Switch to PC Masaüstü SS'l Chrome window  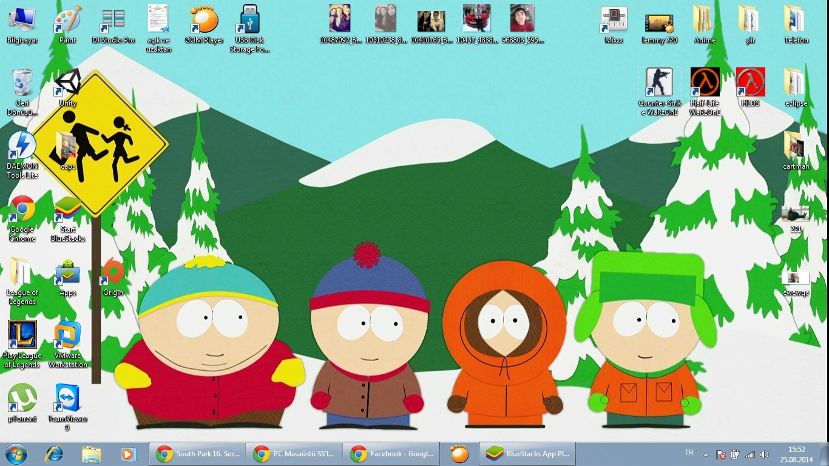pyautogui.click(x=294, y=453)
